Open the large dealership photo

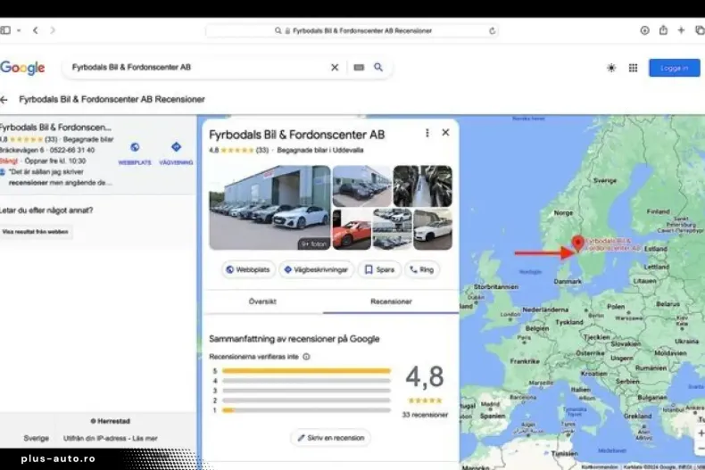(270, 207)
